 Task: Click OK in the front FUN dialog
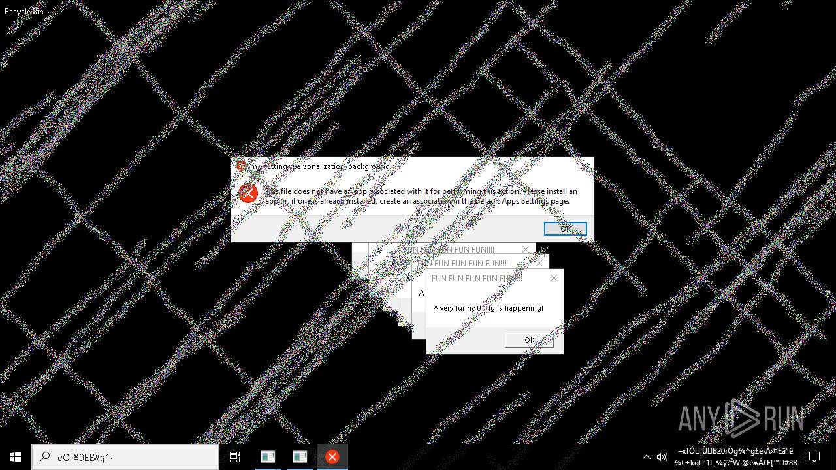pyautogui.click(x=529, y=340)
